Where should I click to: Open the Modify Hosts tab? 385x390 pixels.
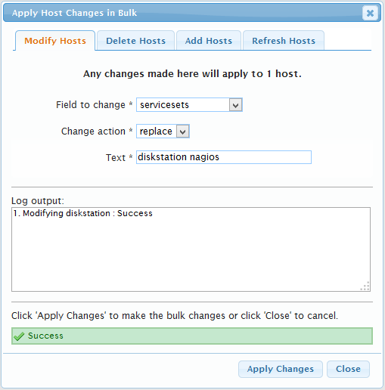[x=55, y=41]
